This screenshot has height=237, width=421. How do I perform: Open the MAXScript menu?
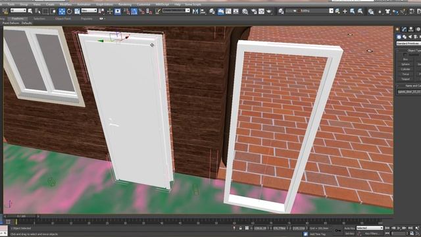(162, 5)
